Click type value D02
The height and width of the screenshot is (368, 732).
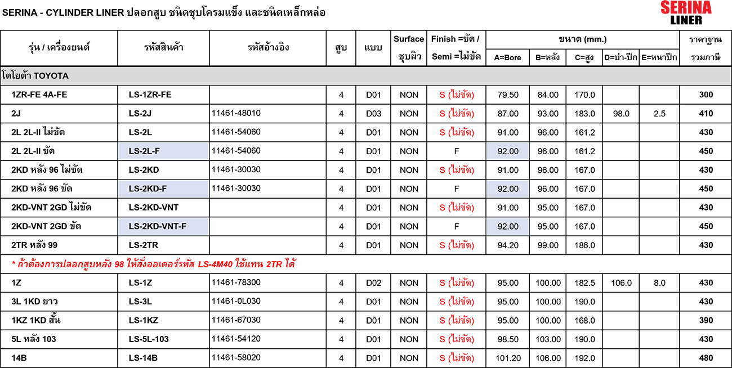coord(373,283)
